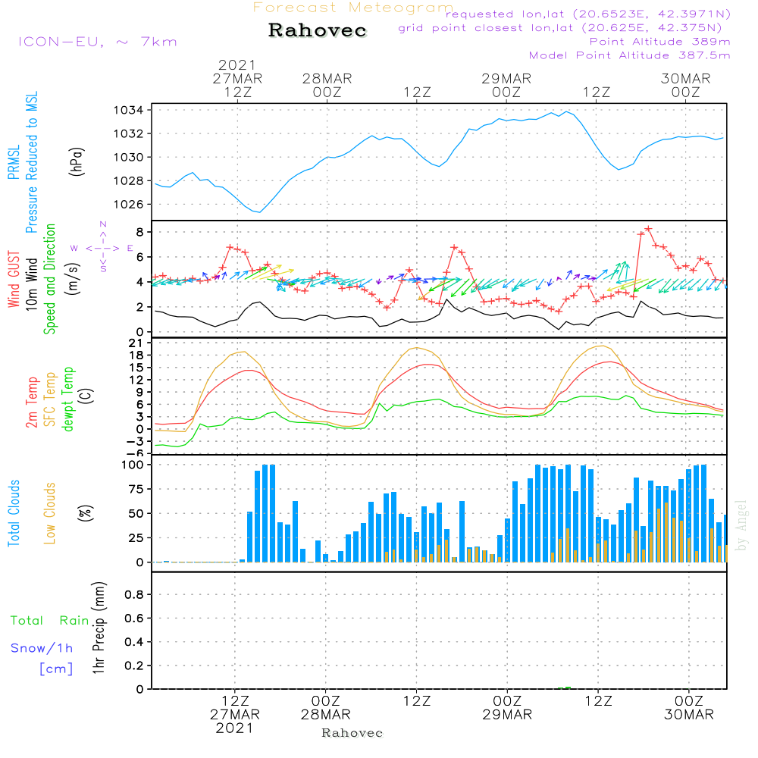Viewport: 758px width, 758px height.
Task: Click the bold 'Rahovec' heading at top
Action: 318,30
